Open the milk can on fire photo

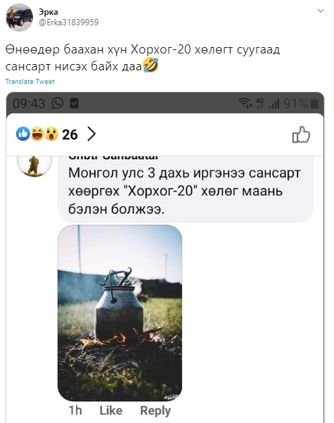[x=120, y=312]
